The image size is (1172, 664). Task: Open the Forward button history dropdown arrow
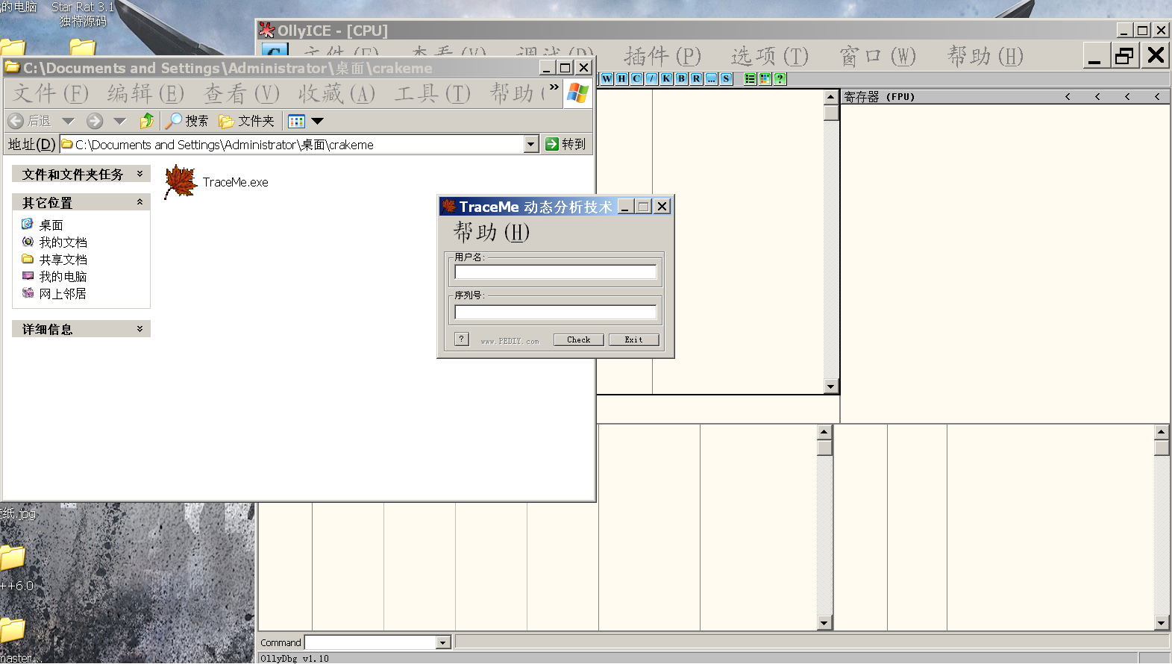click(x=119, y=121)
